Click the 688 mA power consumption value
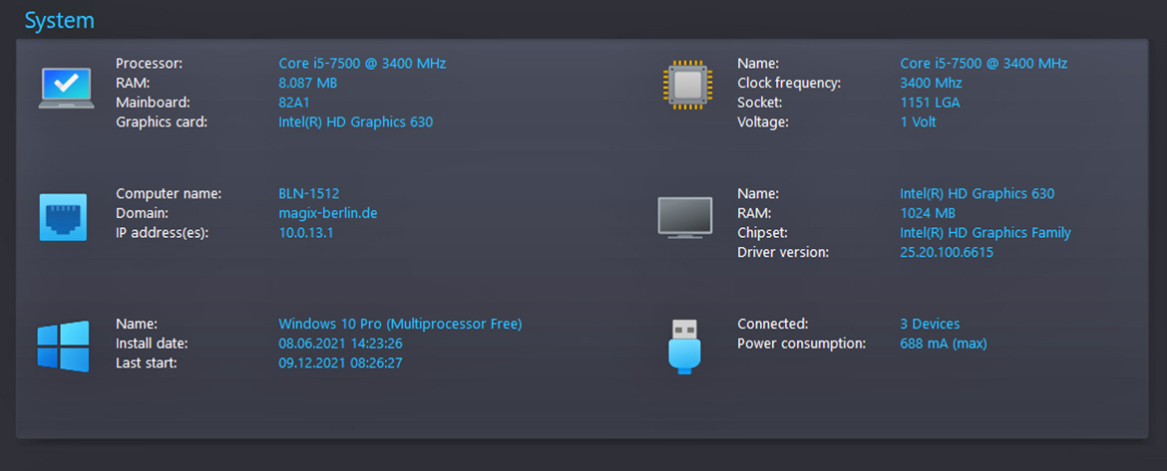Screen dimensions: 1167x471 coord(944,344)
